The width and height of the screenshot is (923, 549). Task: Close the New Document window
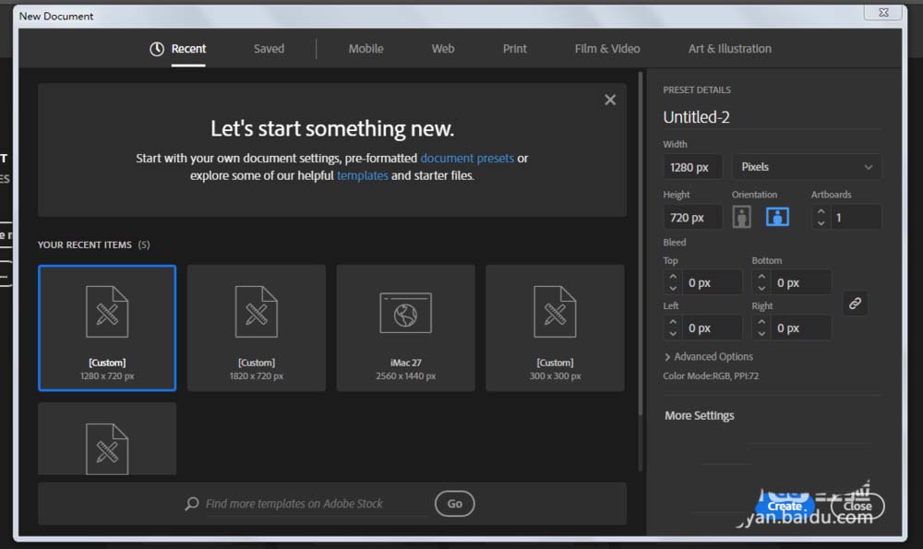coord(883,12)
